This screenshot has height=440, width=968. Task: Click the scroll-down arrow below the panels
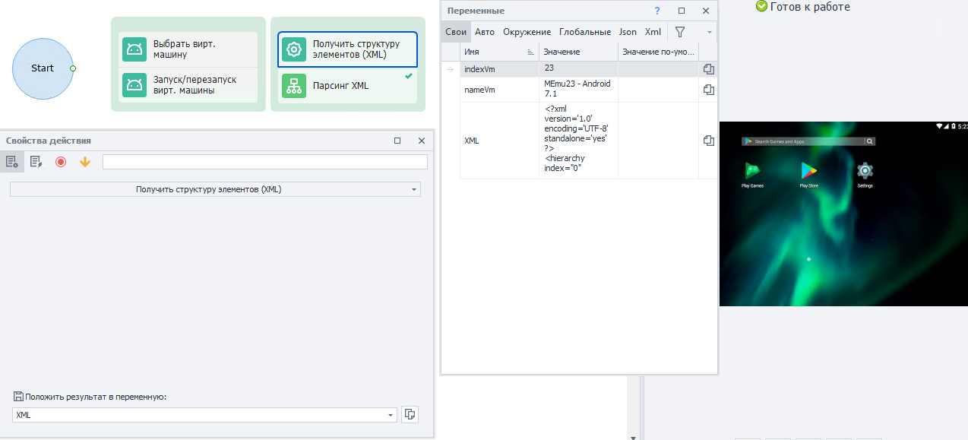[632, 437]
